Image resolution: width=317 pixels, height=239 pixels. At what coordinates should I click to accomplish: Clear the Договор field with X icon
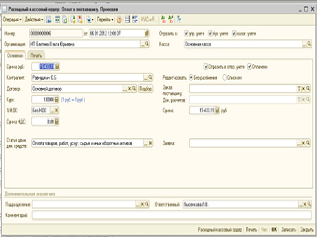(x=129, y=89)
